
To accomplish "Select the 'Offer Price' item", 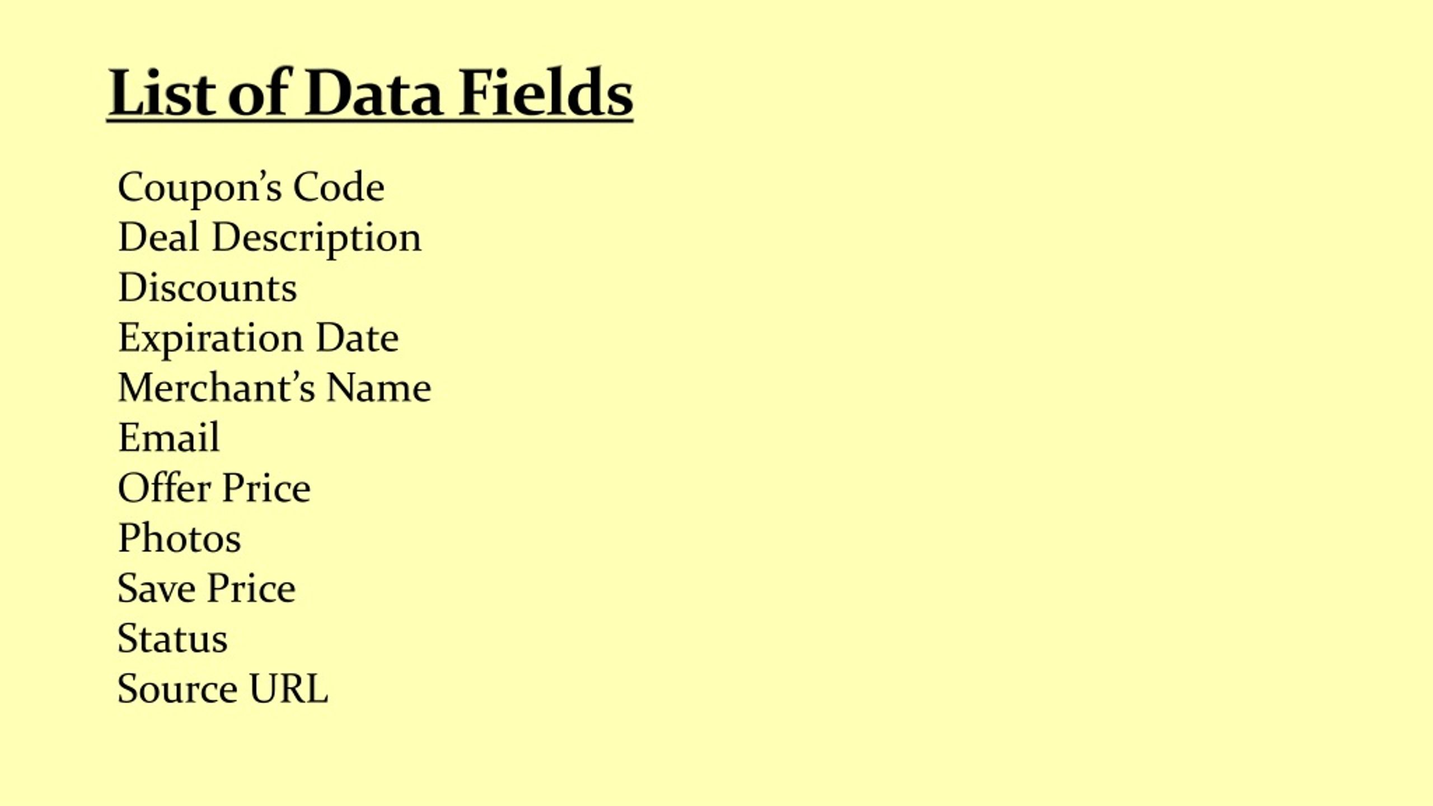I will tap(214, 488).
